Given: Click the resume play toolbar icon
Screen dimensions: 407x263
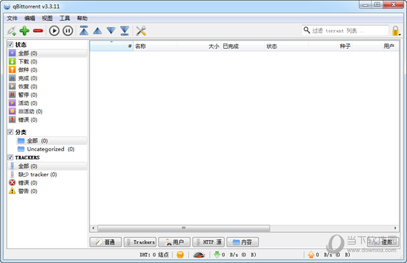Looking at the screenshot, I should 54,31.
